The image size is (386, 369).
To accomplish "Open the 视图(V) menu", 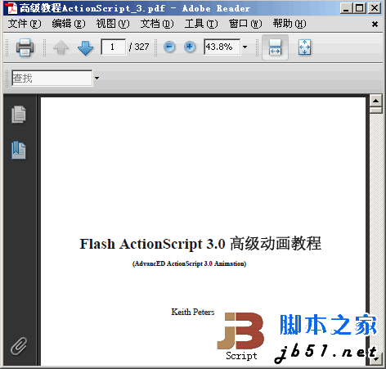I will tap(113, 24).
